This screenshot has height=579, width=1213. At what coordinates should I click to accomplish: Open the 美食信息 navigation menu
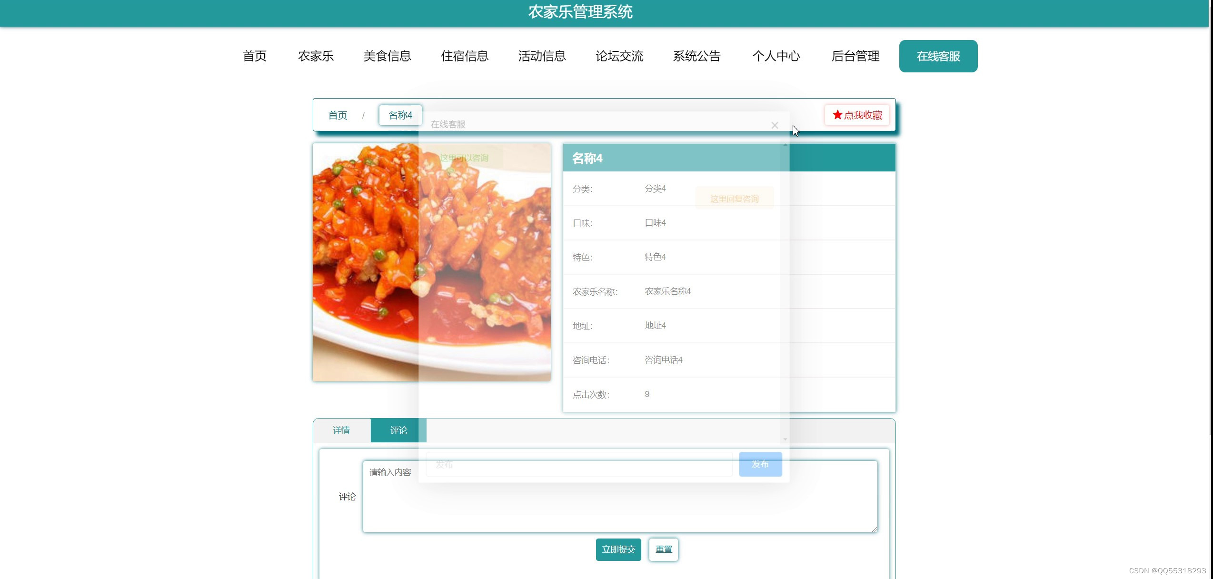click(x=387, y=56)
